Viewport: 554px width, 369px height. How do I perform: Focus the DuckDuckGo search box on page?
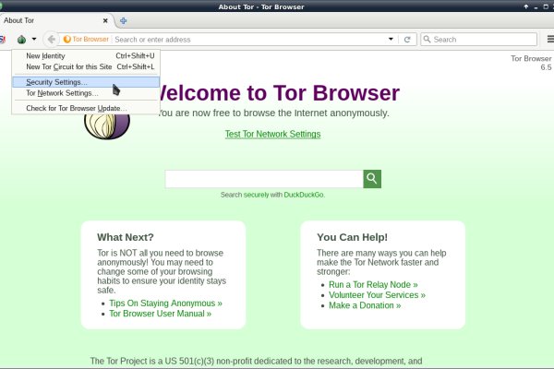(x=263, y=179)
